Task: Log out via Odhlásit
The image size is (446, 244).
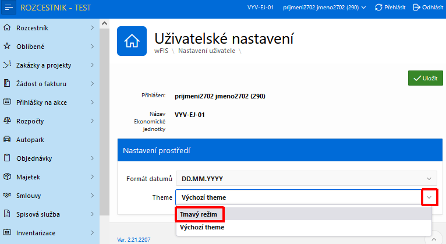Action: coord(428,8)
